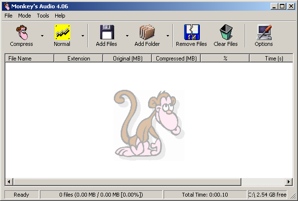Select the Normal compression level icon
The width and height of the screenshot is (298, 201).
(63, 32)
